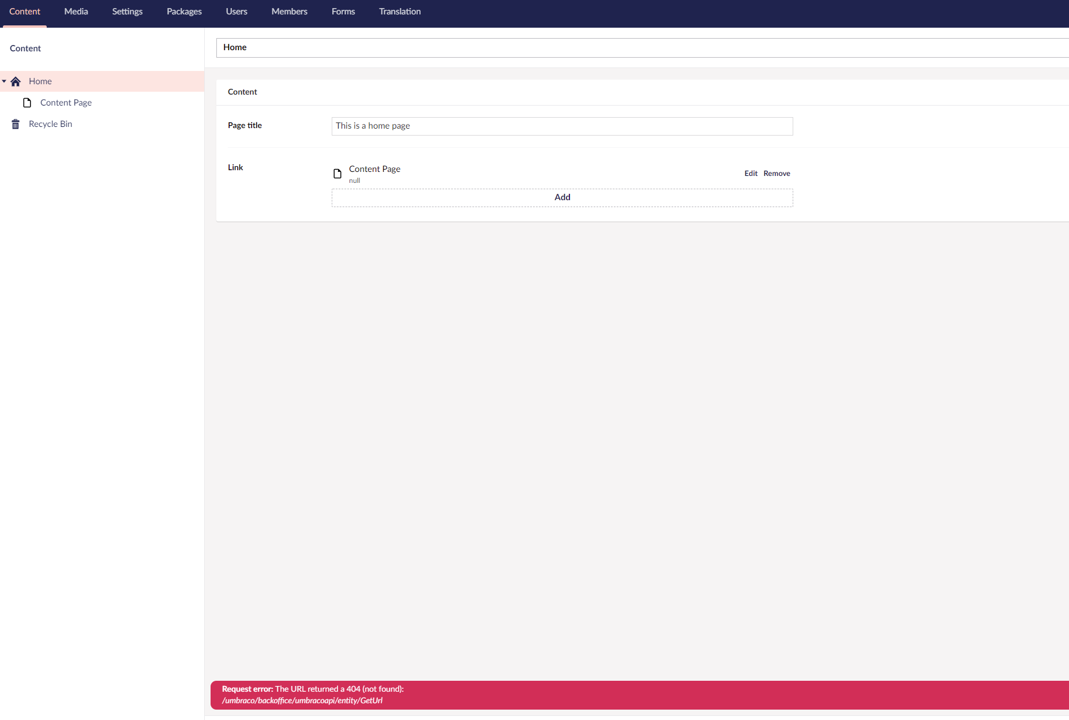Edit the Content Page link
This screenshot has height=720, width=1069.
click(x=751, y=173)
